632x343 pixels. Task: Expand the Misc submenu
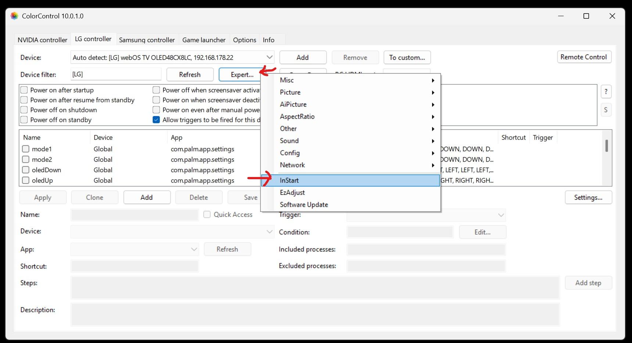point(351,80)
